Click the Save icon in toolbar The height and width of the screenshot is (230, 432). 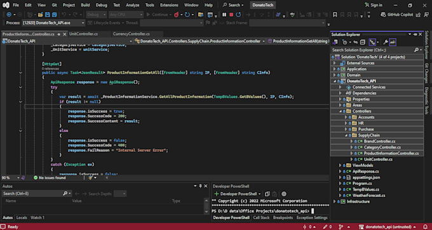click(48, 15)
